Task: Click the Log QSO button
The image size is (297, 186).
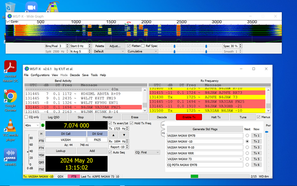Action: click(53, 117)
